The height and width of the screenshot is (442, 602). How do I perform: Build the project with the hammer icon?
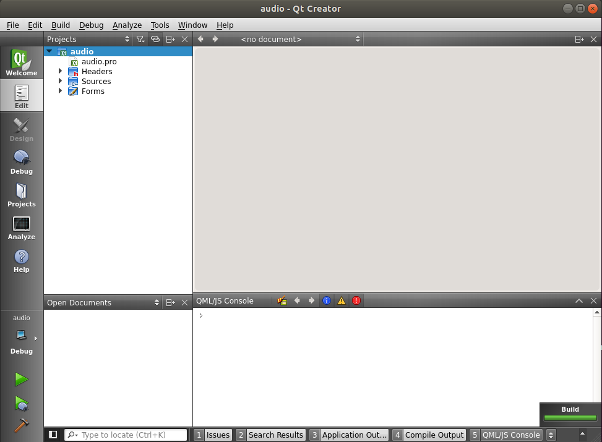pos(22,425)
